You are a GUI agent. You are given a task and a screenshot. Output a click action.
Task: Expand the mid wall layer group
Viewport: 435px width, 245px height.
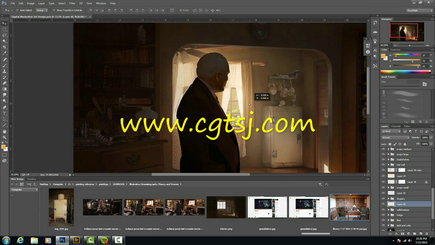(x=388, y=165)
